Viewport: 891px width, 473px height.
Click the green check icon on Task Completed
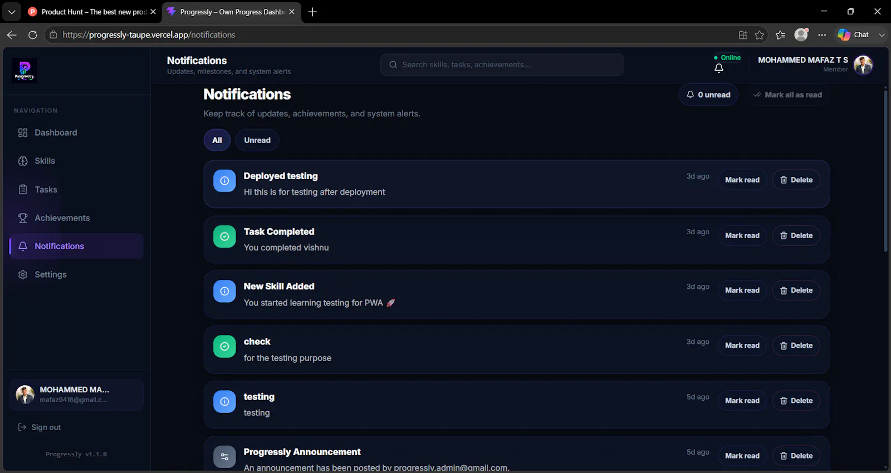[224, 237]
